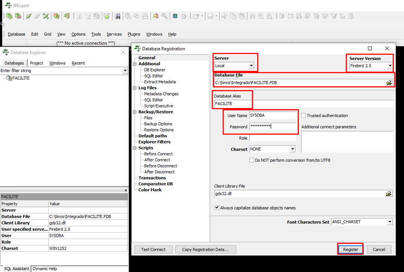This screenshot has width=404, height=272.
Task: Browse for client library file folder icon
Action: click(x=388, y=194)
